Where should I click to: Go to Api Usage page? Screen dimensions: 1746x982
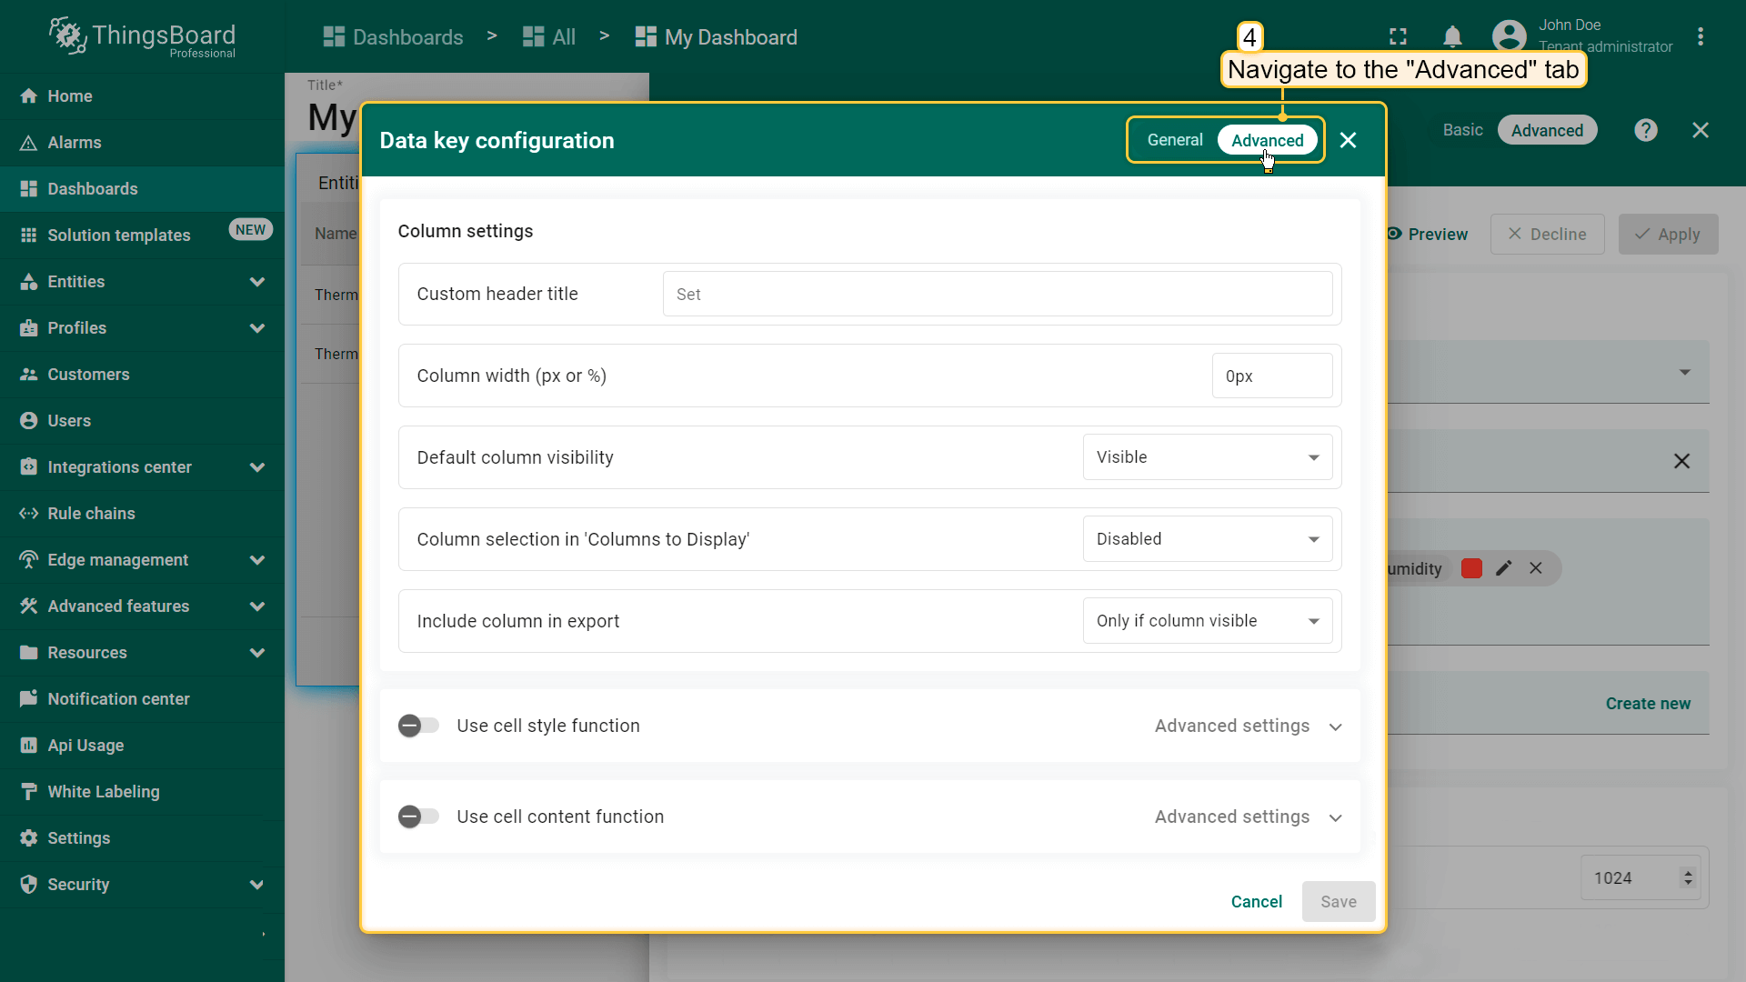point(85,746)
